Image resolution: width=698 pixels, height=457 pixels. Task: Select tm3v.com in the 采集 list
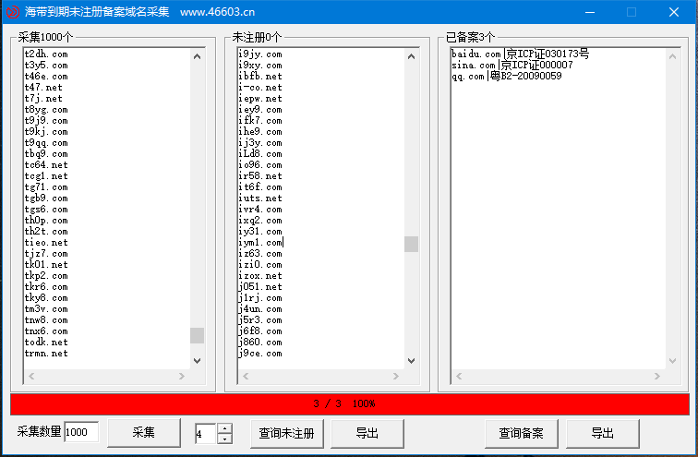point(46,309)
